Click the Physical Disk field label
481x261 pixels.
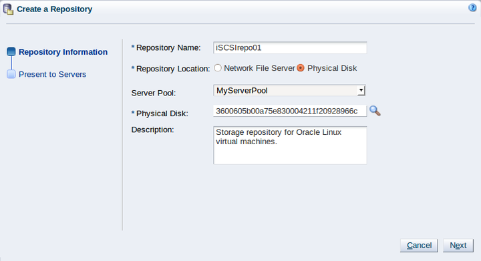162,113
